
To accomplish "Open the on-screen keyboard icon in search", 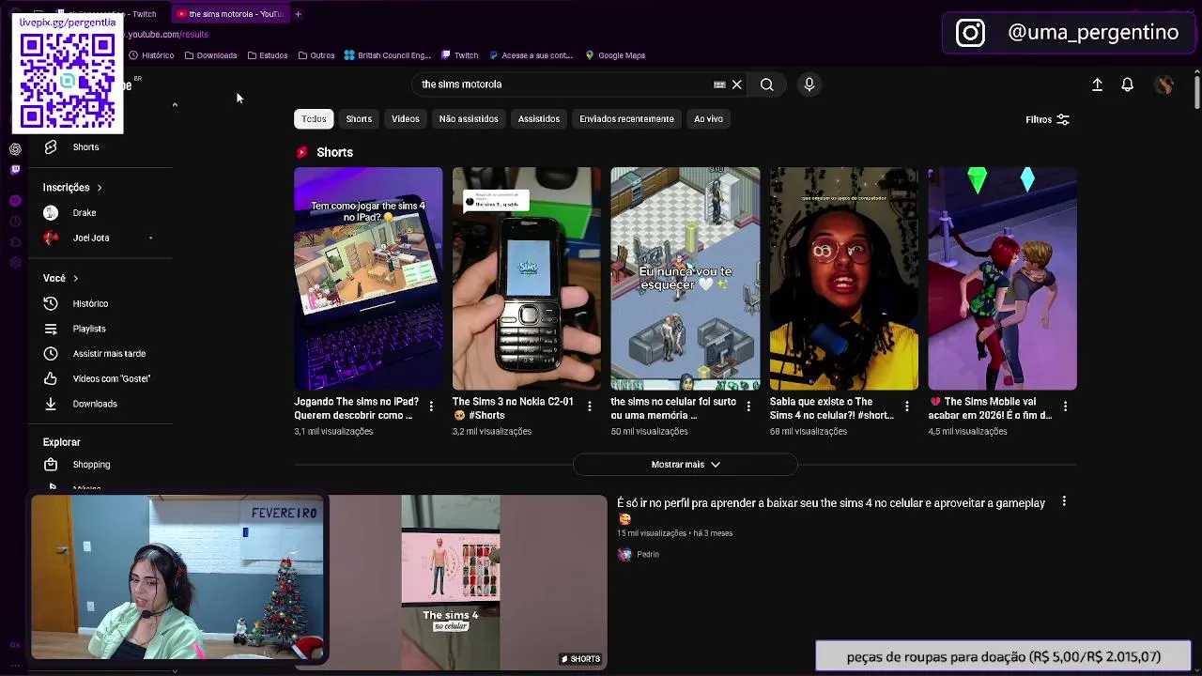I will coord(719,84).
